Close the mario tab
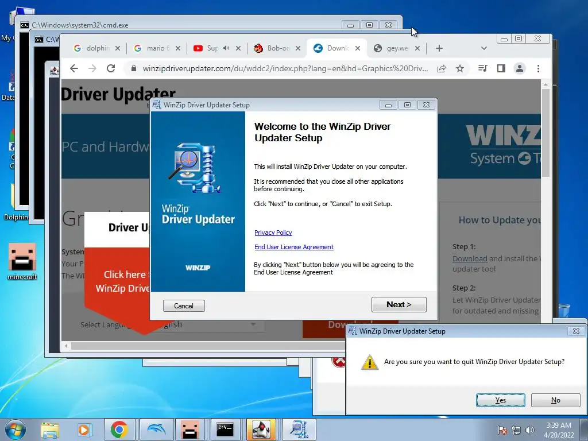The image size is (588, 441). [178, 48]
